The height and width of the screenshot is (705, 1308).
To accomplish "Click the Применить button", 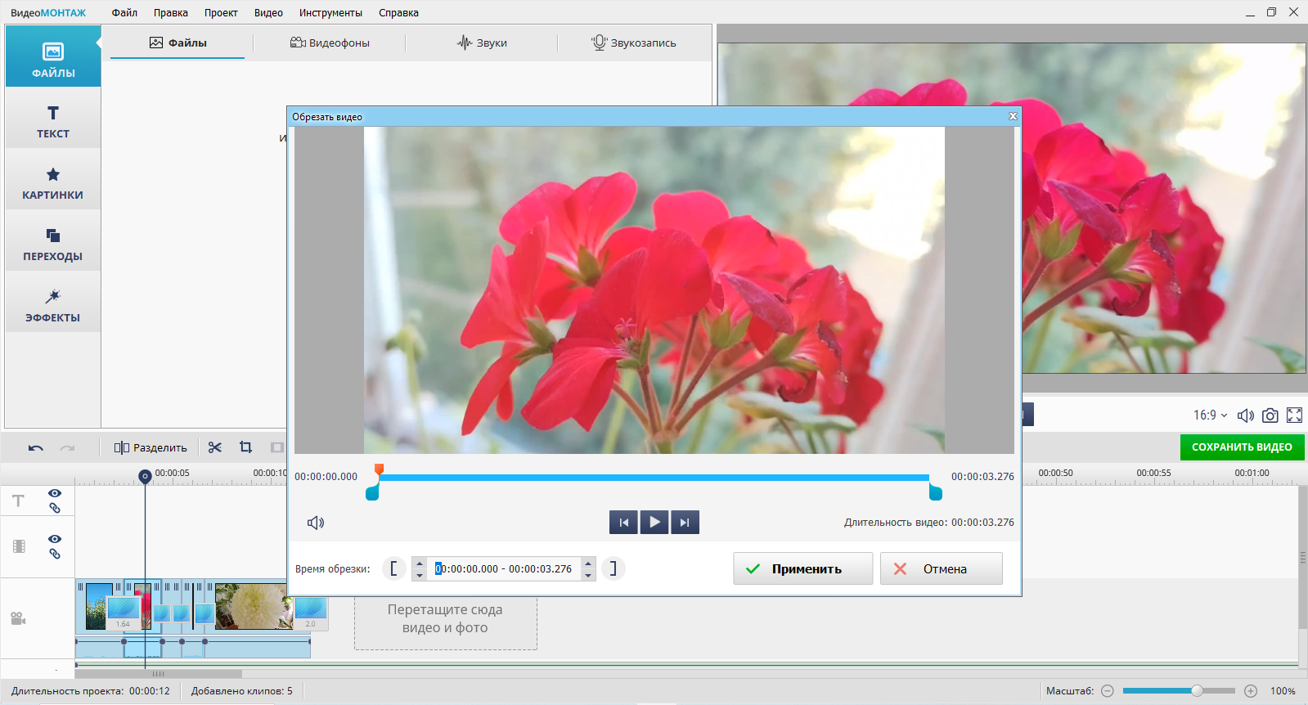I will pyautogui.click(x=802, y=568).
